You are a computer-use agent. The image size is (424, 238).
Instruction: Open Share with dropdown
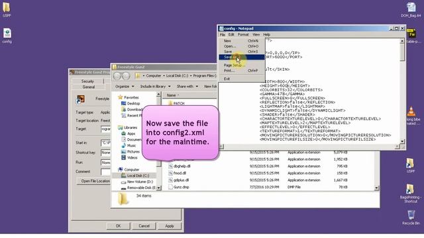(x=187, y=87)
